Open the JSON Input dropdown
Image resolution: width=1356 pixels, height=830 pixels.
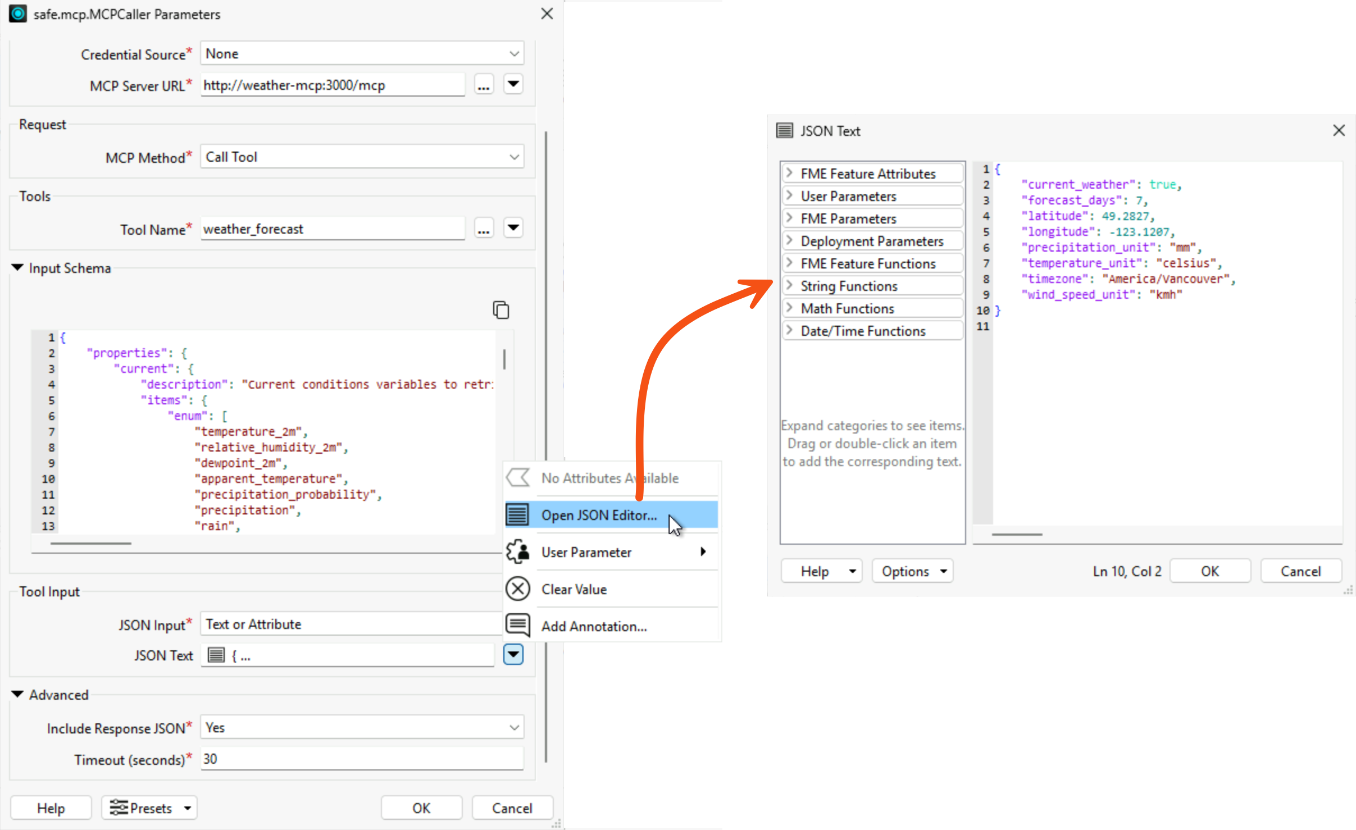coord(352,624)
